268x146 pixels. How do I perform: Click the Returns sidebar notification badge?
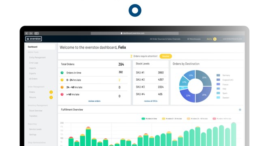click(x=51, y=97)
